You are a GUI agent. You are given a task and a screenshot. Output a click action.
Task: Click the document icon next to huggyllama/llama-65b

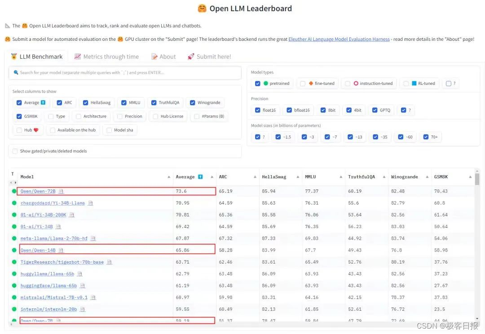click(80, 274)
